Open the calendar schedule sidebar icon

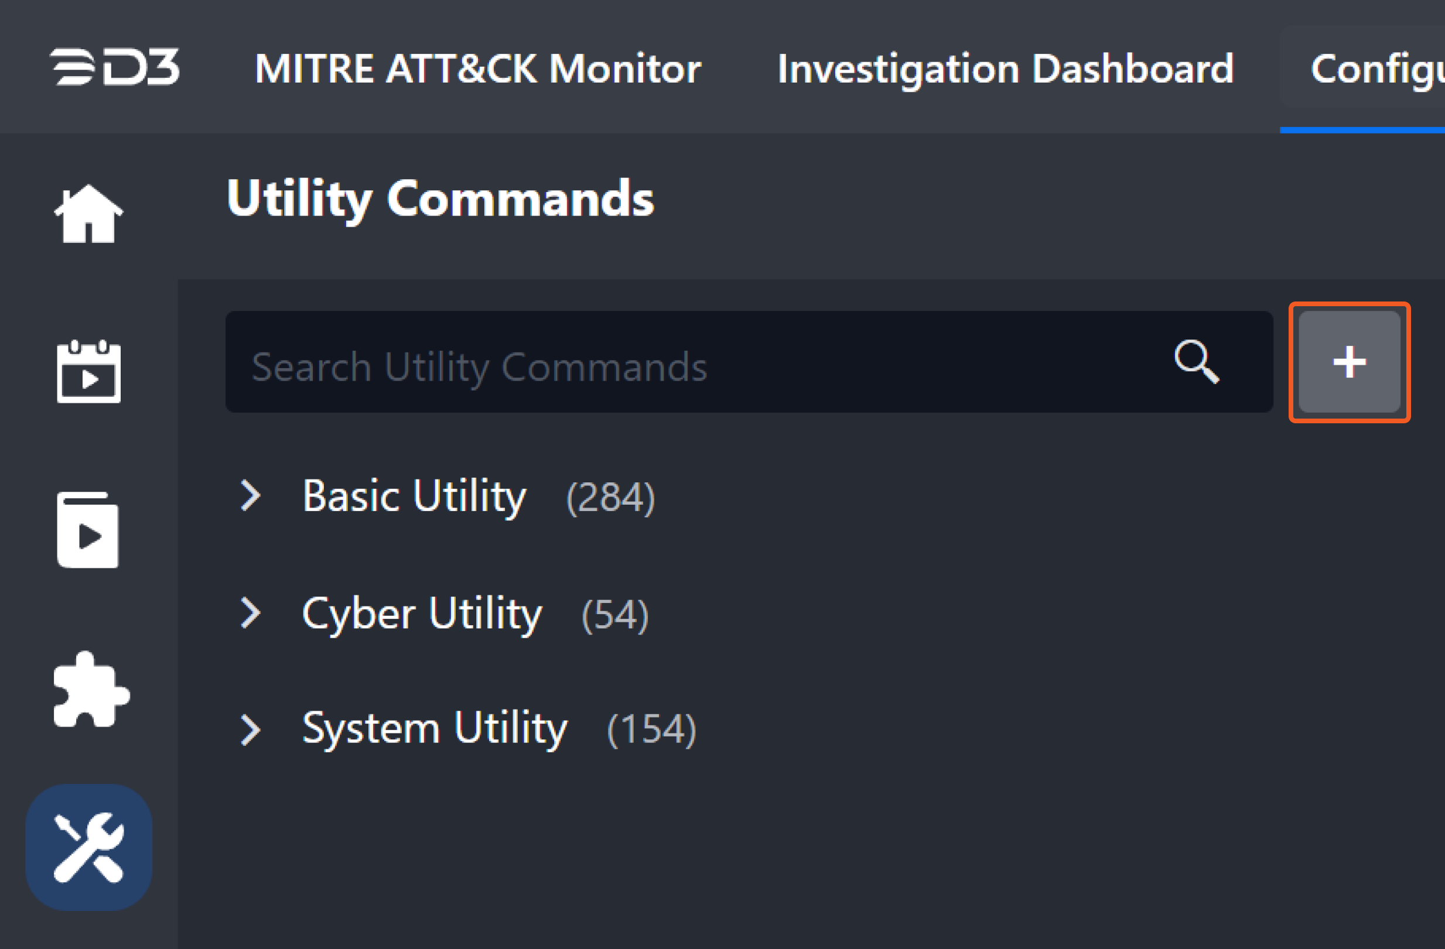88,371
